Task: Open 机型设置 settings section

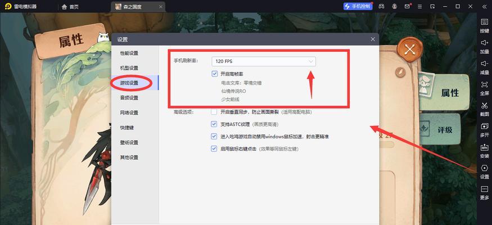Action: point(135,68)
